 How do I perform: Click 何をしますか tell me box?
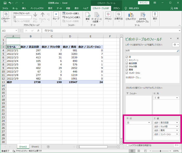pyautogui.click(x=134, y=8)
